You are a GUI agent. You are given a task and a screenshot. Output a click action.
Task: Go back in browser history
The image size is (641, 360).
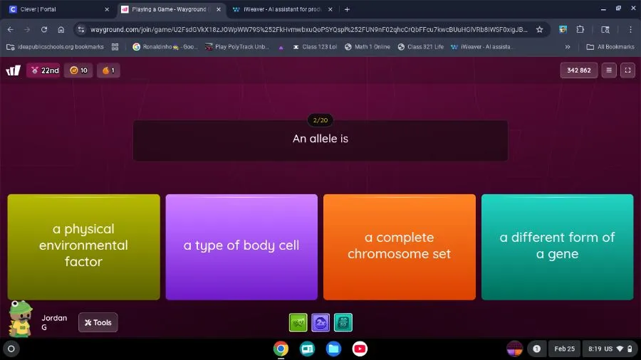(x=11, y=29)
